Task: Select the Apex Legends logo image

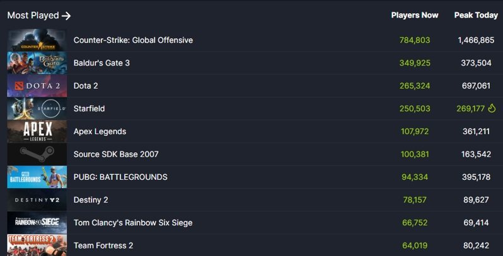Action: click(x=37, y=131)
